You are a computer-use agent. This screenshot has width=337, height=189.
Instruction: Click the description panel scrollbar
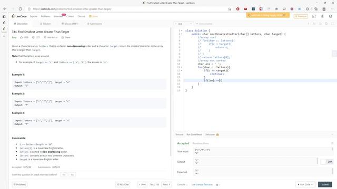click(171, 92)
